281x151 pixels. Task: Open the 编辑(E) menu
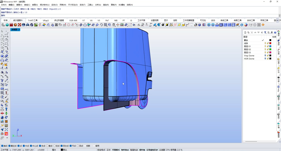pos(11,5)
